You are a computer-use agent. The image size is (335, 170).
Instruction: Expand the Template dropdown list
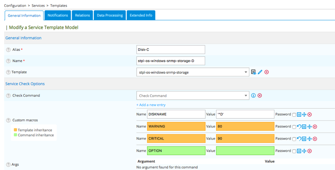246,72
